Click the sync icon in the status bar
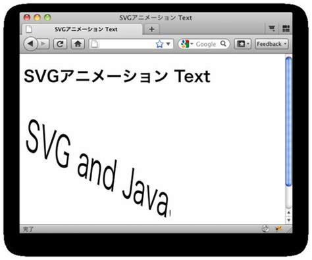 [x=265, y=229]
